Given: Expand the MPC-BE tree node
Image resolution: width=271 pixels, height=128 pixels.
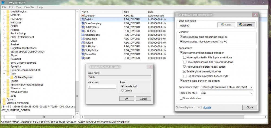Looking at the screenshot, I should 4,15.
